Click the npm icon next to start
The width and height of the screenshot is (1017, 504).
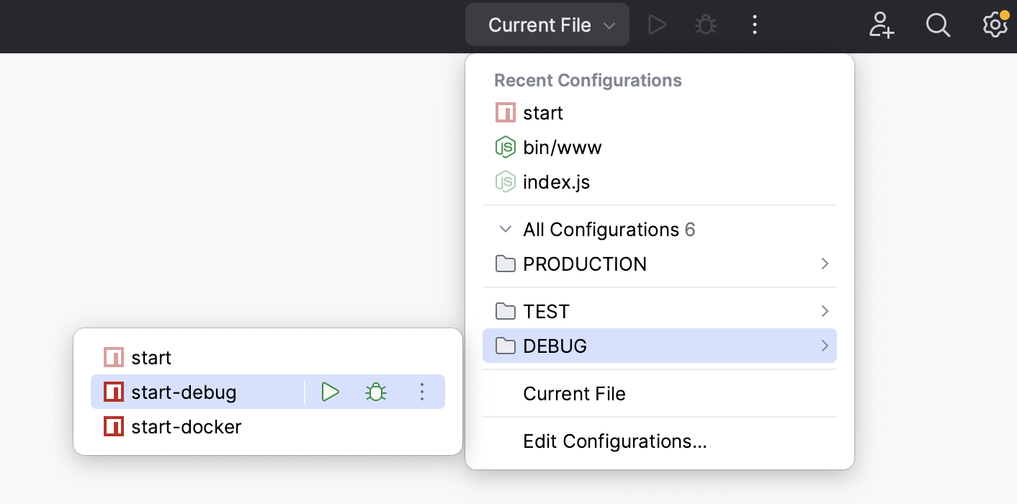[504, 112]
